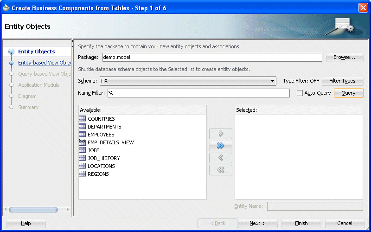Screen dimensions: 371x232
Task: Select the Entity Objects wizard step
Action: click(x=37, y=52)
